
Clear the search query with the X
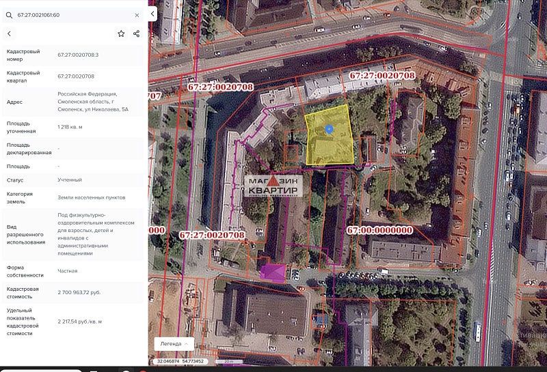137,14
